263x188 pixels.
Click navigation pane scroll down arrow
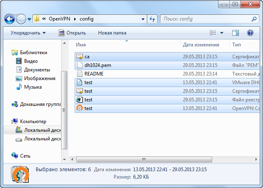pyautogui.click(x=64, y=159)
